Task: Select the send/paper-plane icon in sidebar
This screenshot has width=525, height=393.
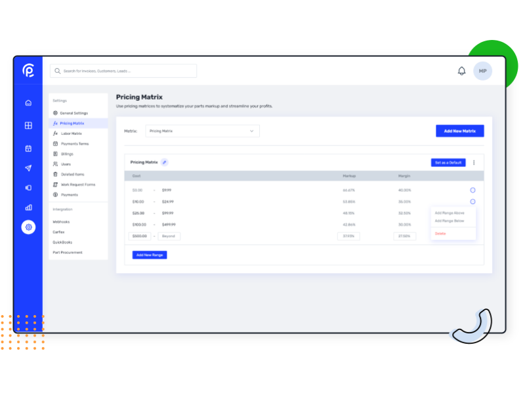Action: (x=28, y=168)
